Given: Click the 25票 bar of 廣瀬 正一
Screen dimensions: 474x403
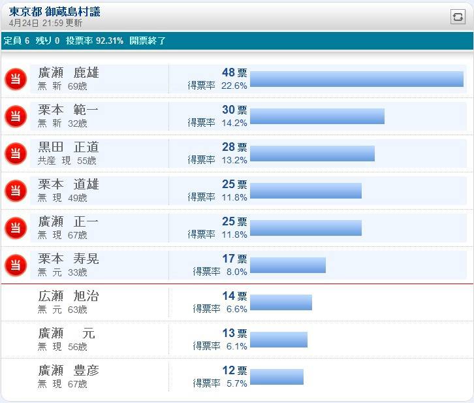Looking at the screenshot, I should point(306,228).
